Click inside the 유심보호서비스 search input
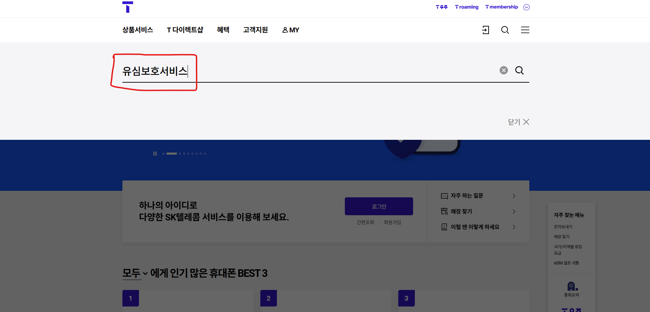650x312 pixels. pos(155,72)
